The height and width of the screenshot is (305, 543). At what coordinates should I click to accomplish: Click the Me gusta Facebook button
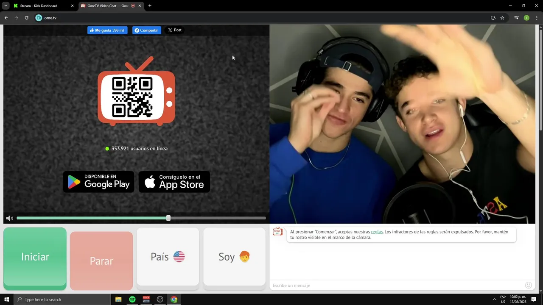pyautogui.click(x=107, y=30)
